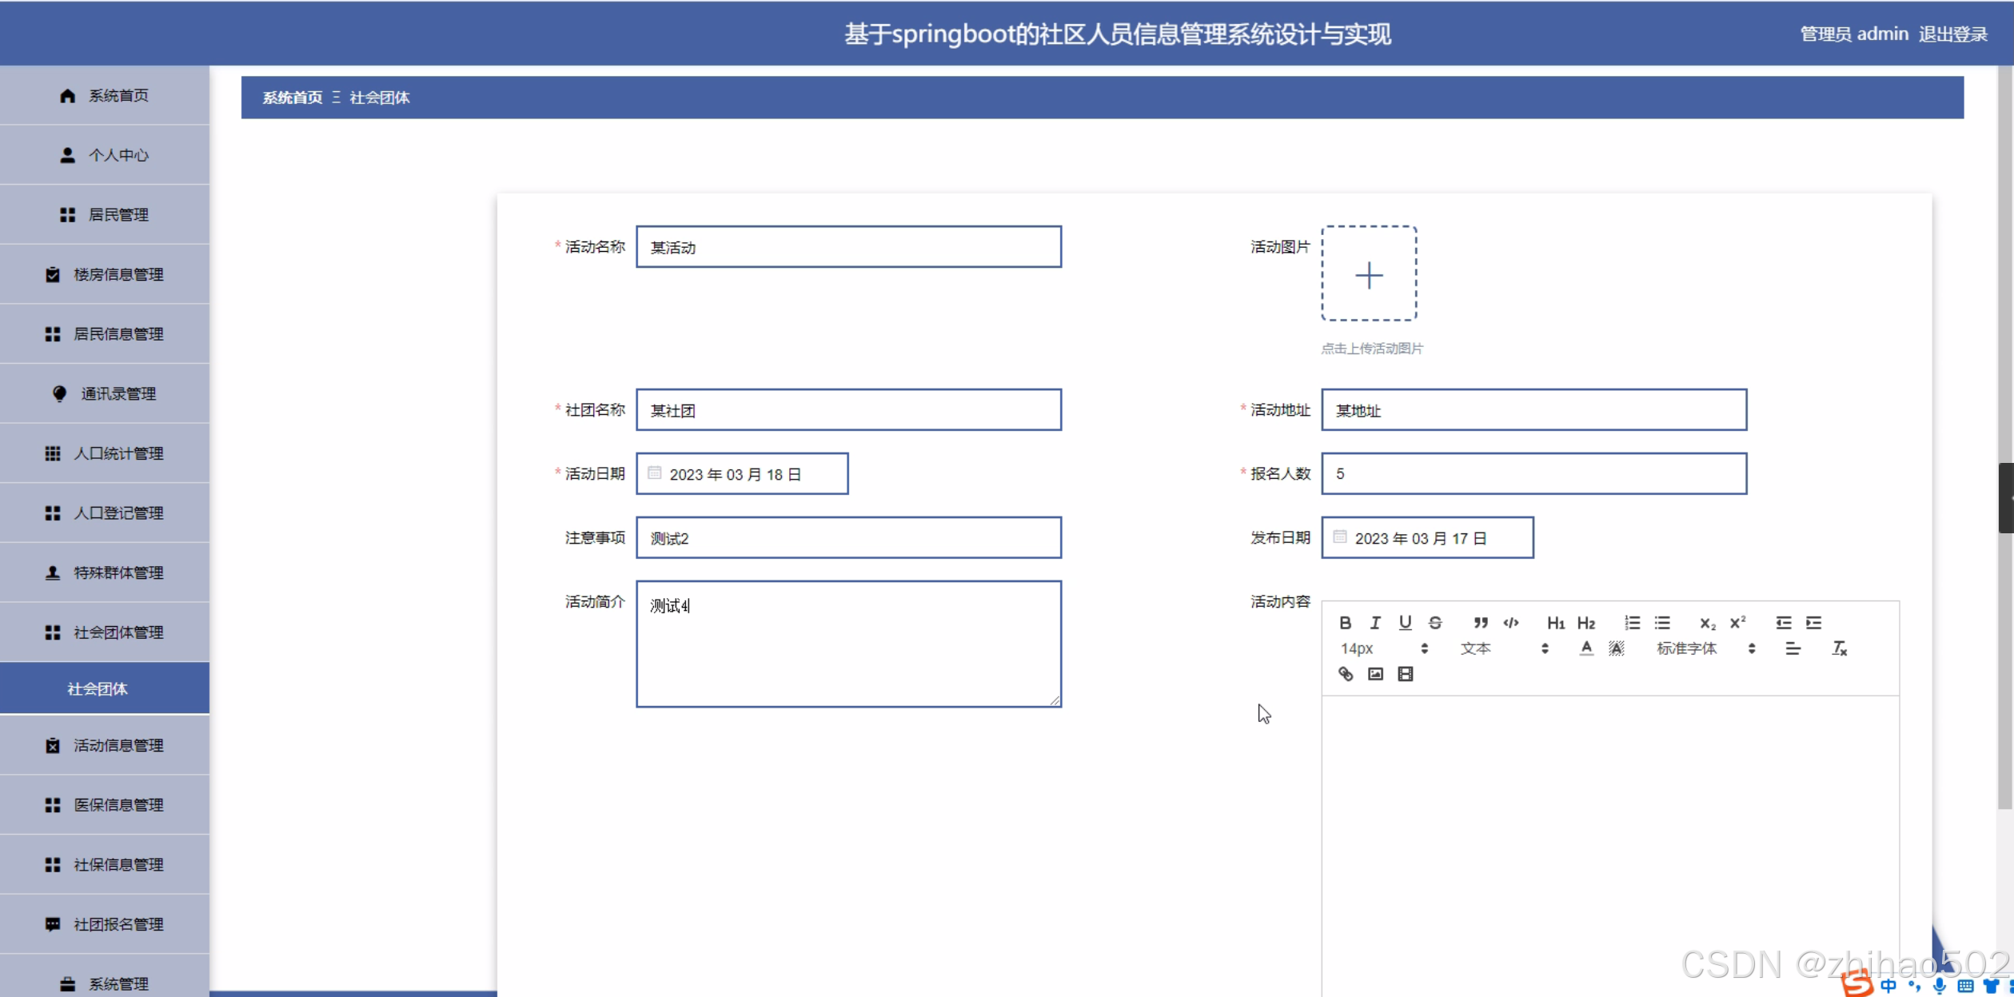Click the insert image icon in editor
The image size is (2014, 997).
click(x=1375, y=674)
